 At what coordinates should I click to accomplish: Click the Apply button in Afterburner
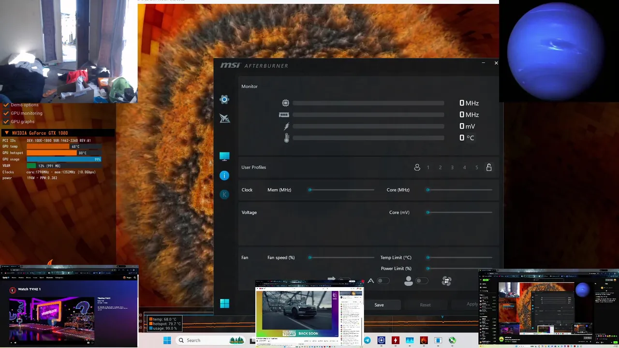point(472,304)
